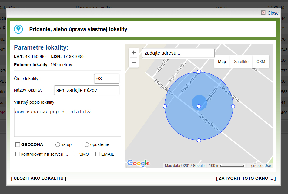Check the EMAIL notification checkbox
This screenshot has width=288, height=194.
click(x=98, y=154)
